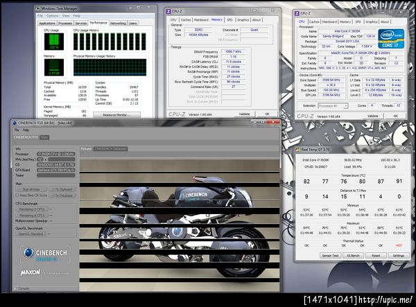Click Start all tests in CINEBENCH

[x=31, y=189]
